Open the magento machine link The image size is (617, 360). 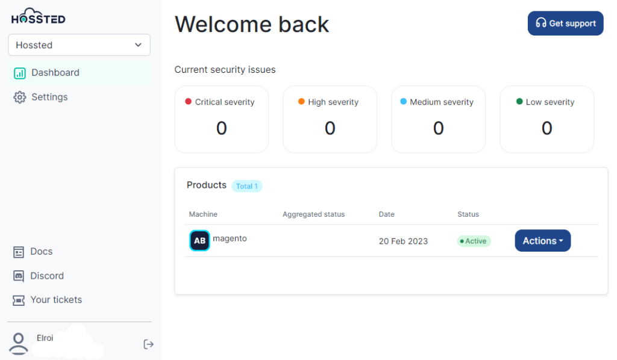(230, 238)
